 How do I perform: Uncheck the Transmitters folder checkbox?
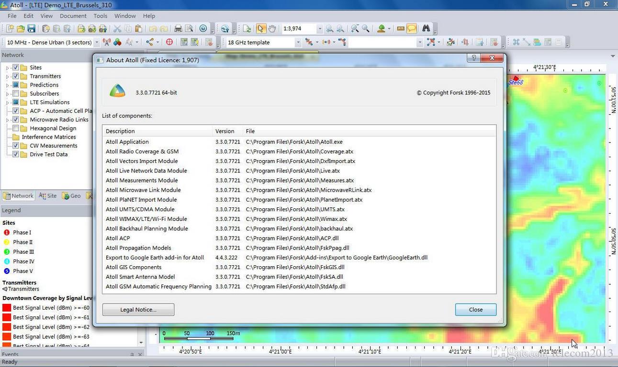click(x=16, y=76)
